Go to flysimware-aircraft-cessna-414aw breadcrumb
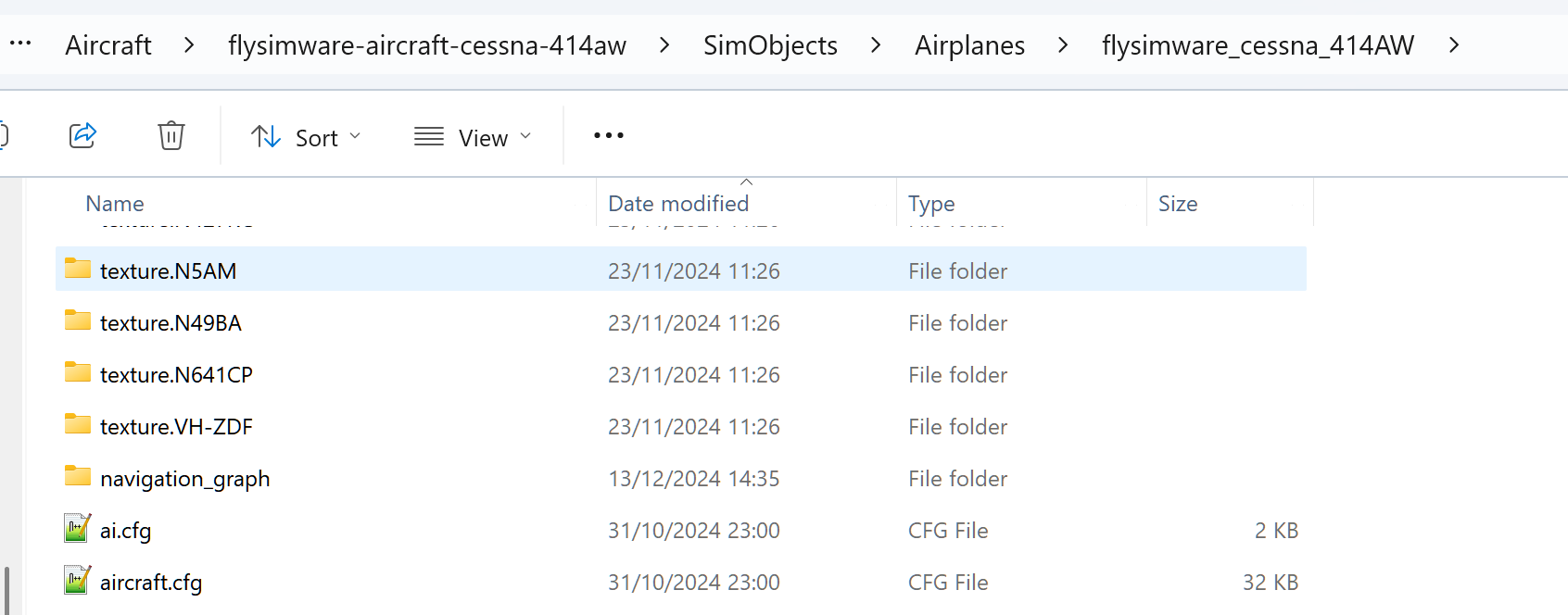Image resolution: width=1568 pixels, height=615 pixels. click(x=427, y=44)
